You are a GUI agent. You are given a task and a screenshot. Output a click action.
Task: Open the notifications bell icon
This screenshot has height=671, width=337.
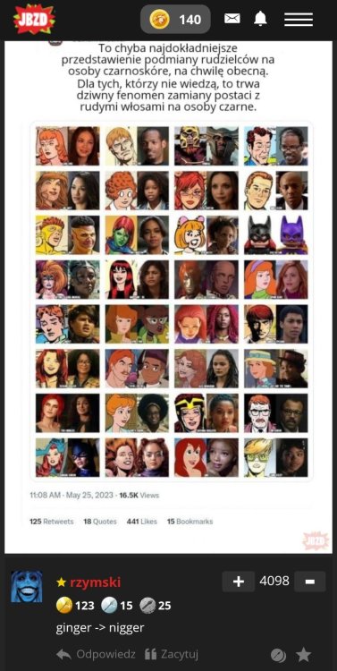(x=260, y=19)
